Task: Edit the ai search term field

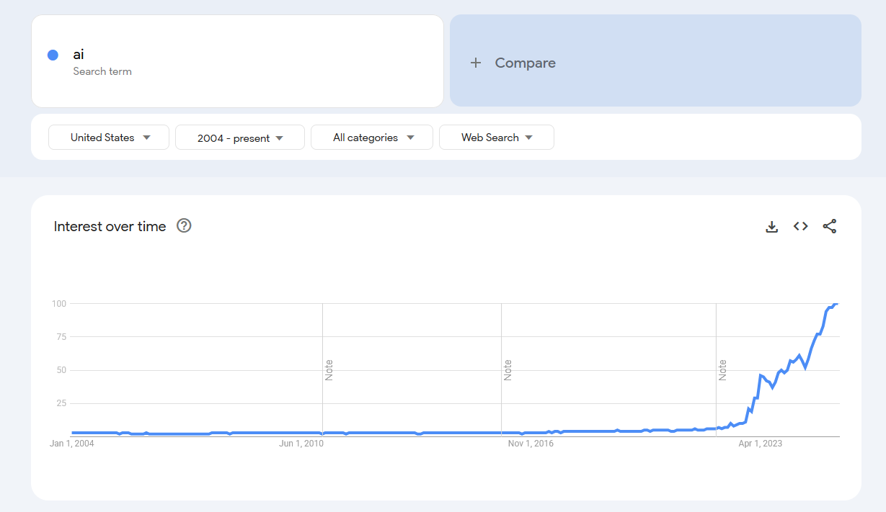Action: point(237,61)
